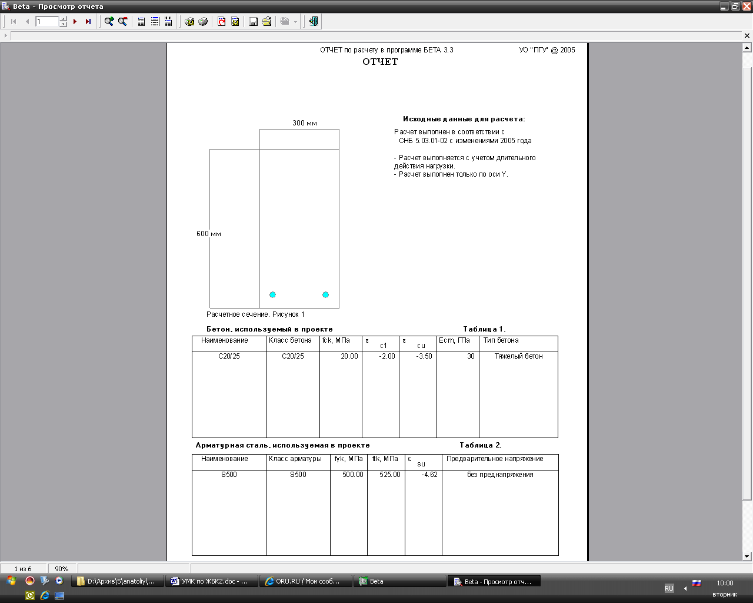Click the Russian flag tray icon
The image size is (753, 603).
pos(697,583)
